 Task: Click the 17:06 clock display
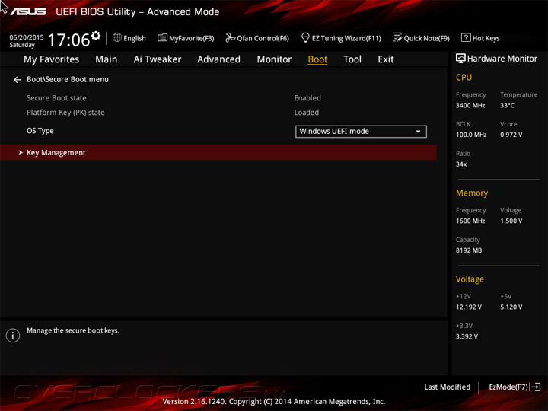coord(68,40)
